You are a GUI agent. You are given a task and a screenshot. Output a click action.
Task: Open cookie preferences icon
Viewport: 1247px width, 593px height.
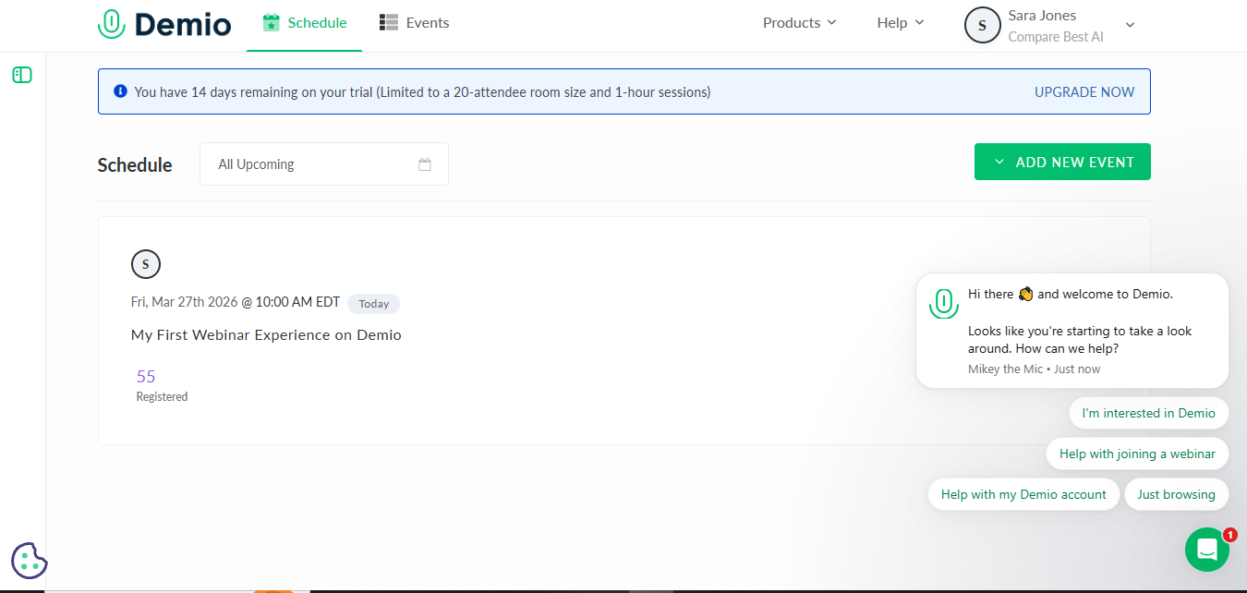click(30, 560)
